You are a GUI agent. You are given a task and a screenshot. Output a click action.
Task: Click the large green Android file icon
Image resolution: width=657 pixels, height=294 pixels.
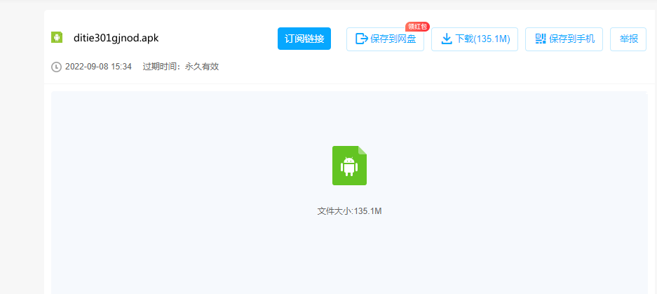click(x=349, y=166)
